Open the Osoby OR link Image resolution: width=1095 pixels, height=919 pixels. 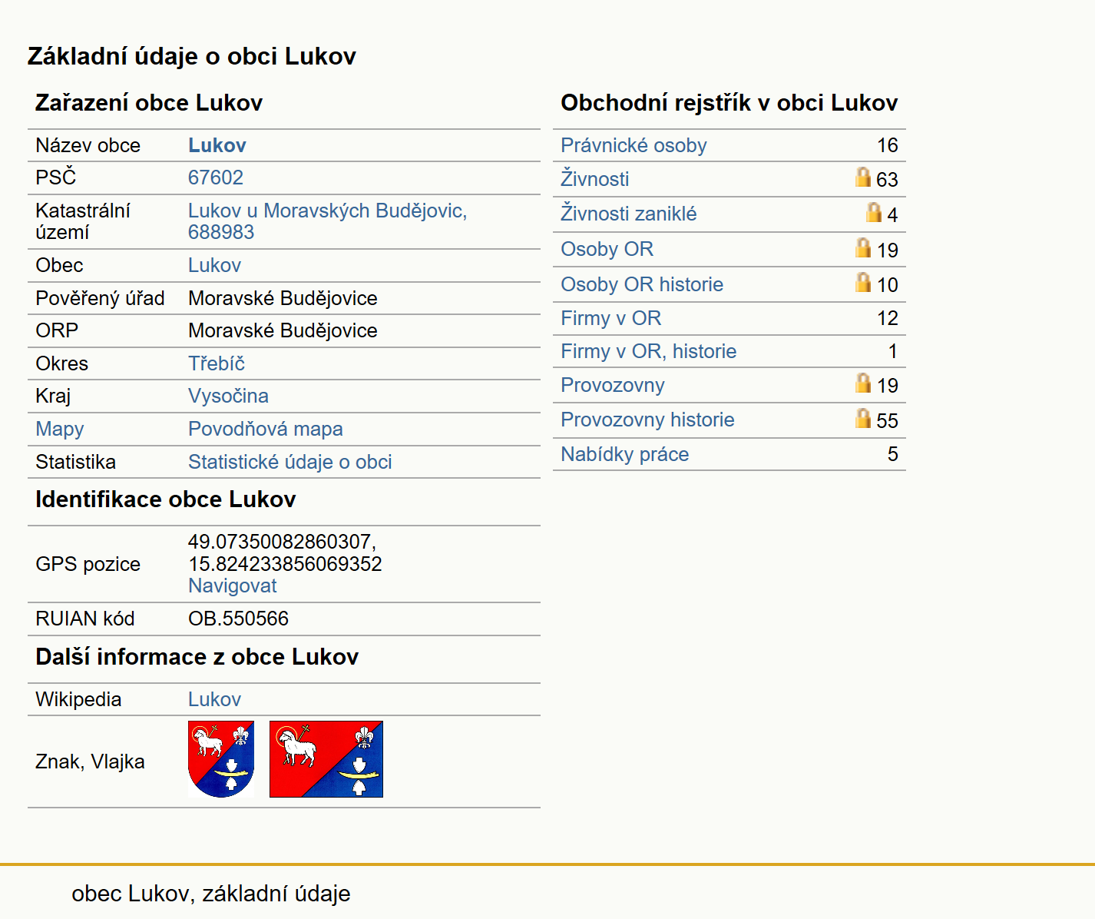pyautogui.click(x=607, y=249)
